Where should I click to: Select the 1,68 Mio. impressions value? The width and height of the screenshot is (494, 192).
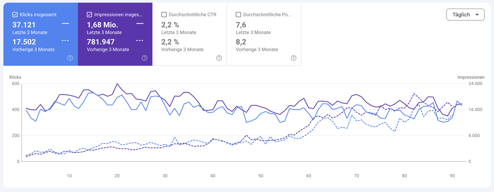click(x=103, y=25)
